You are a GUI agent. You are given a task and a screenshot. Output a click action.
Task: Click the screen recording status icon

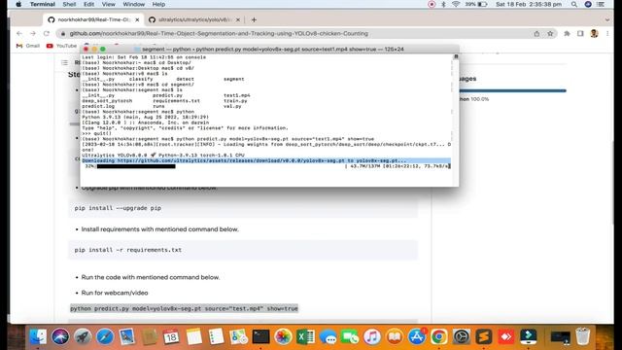tap(432, 4)
